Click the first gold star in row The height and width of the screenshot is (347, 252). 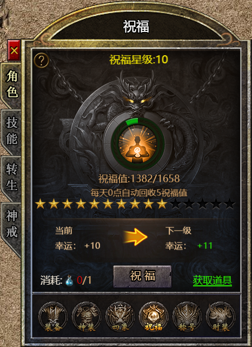[41, 204]
